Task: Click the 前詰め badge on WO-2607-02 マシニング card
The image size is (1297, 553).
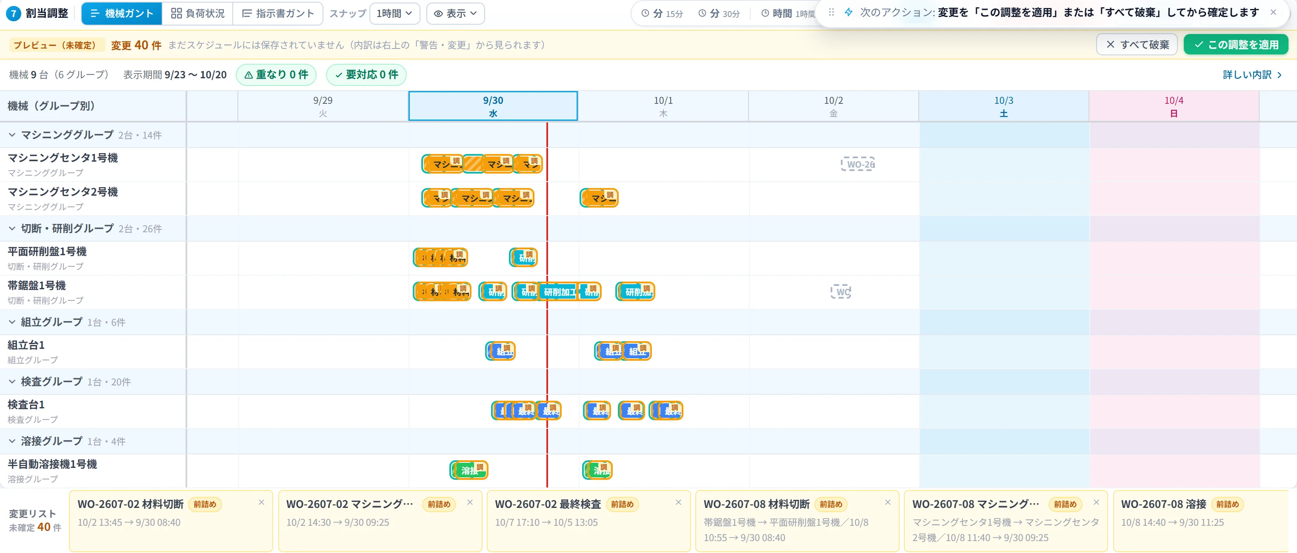Action: pos(439,504)
